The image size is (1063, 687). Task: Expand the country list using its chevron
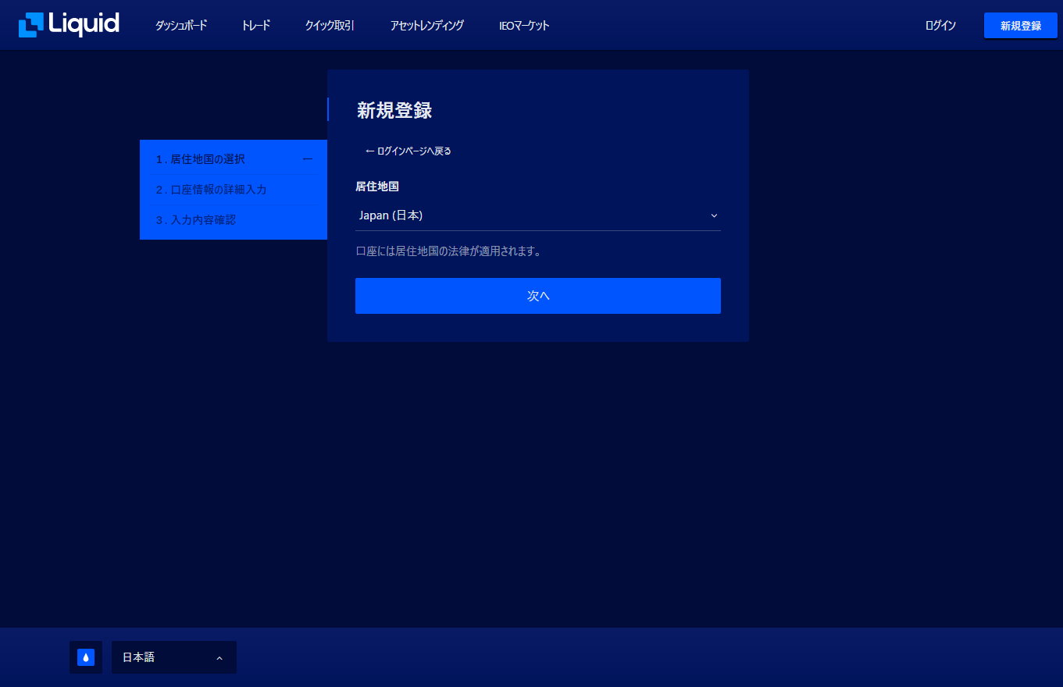point(713,215)
